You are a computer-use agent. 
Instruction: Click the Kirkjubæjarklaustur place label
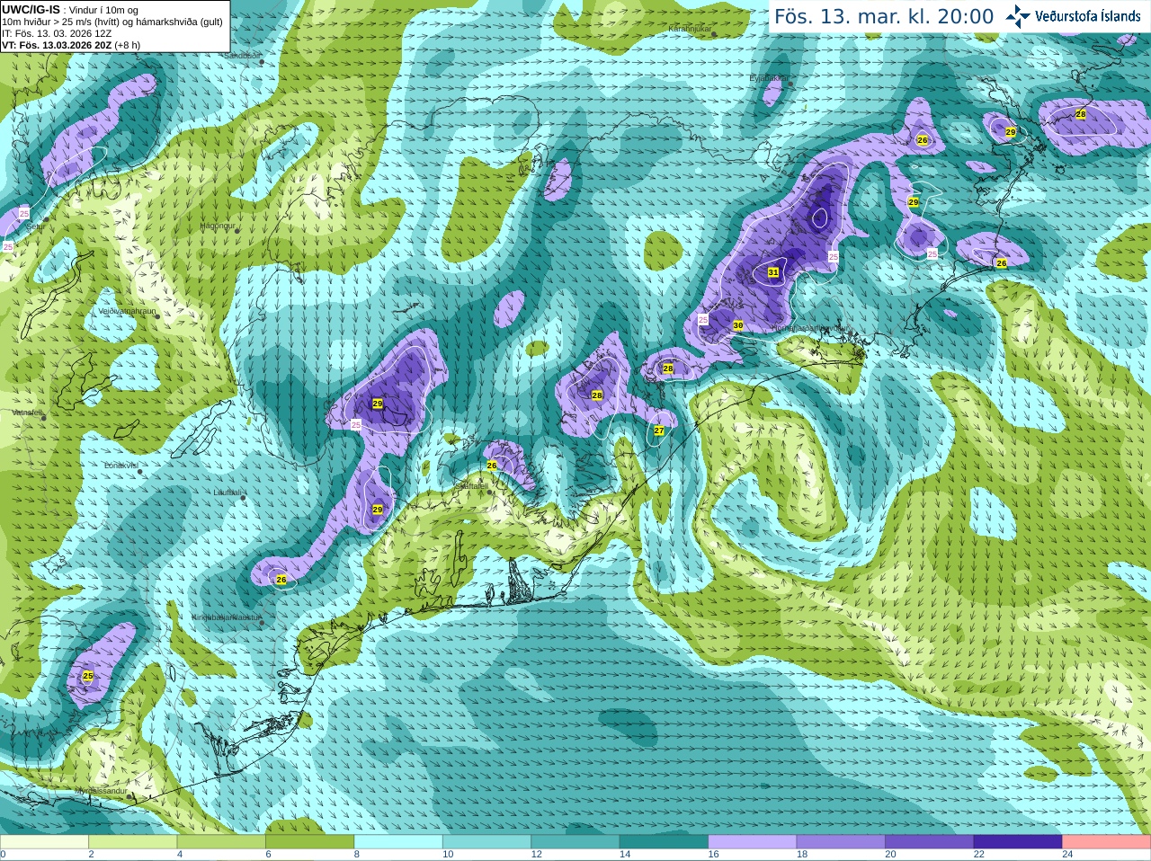(x=226, y=617)
